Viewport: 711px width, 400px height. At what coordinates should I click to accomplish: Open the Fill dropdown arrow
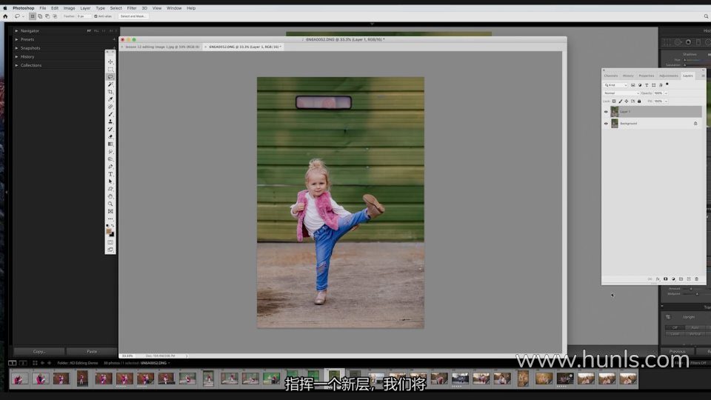point(666,101)
